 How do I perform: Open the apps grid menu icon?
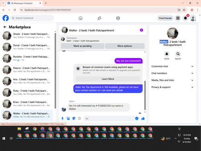tap(178, 18)
